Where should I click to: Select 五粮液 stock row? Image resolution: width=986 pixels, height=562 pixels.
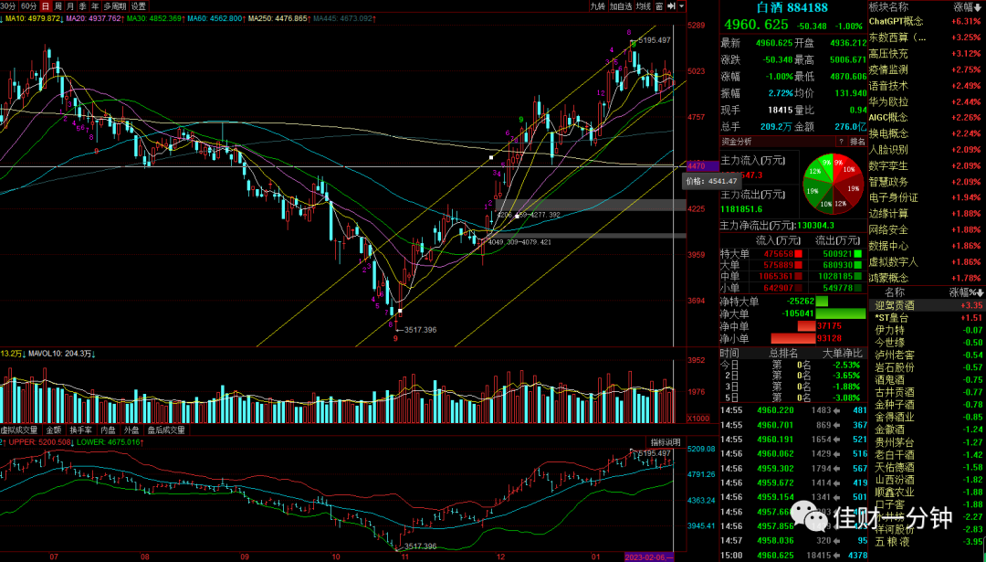pyautogui.click(x=927, y=541)
